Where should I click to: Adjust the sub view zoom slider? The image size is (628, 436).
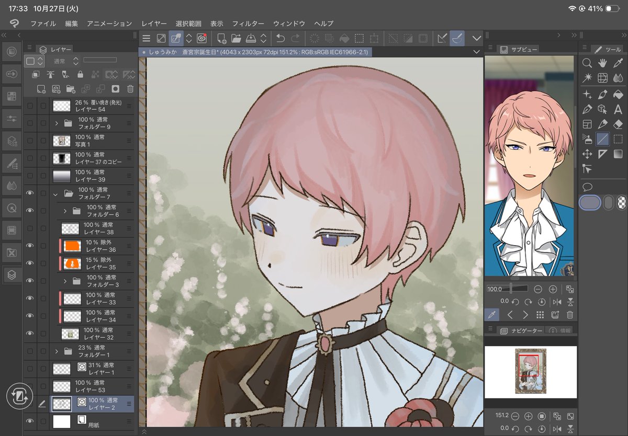pos(508,289)
